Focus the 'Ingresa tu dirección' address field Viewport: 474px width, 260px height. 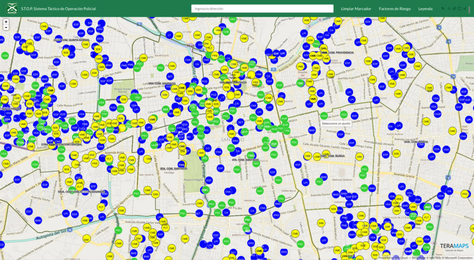pyautogui.click(x=262, y=8)
